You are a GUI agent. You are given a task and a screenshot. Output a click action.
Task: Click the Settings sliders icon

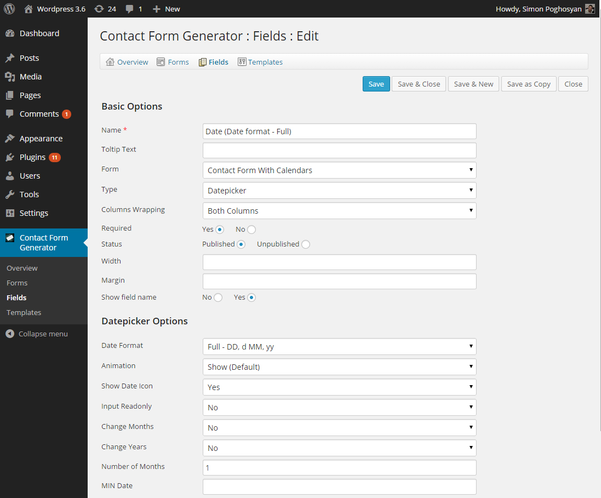(x=10, y=213)
